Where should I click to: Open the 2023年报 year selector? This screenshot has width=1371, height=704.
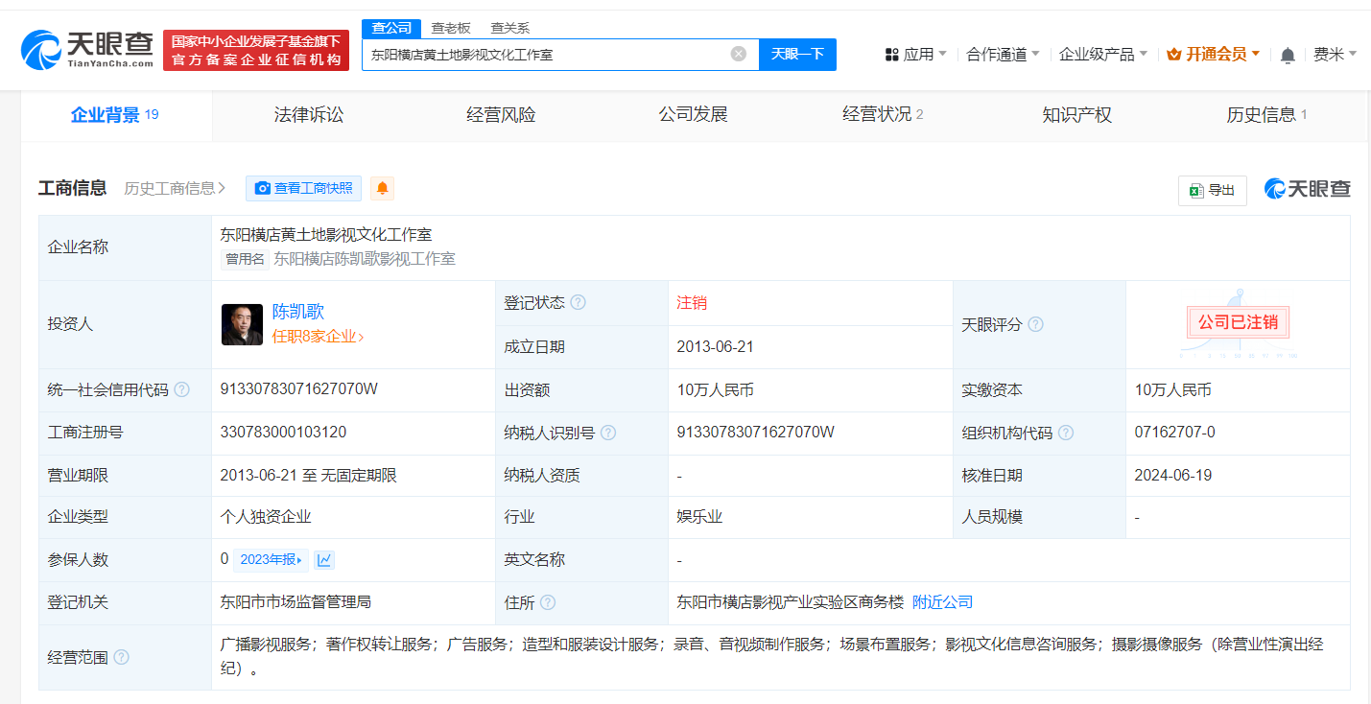(x=272, y=559)
